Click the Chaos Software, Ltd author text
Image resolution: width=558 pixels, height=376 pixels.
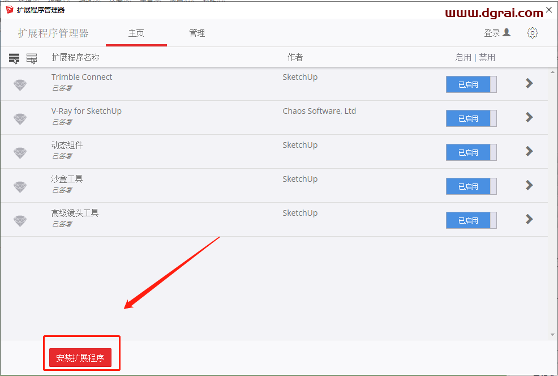point(319,111)
